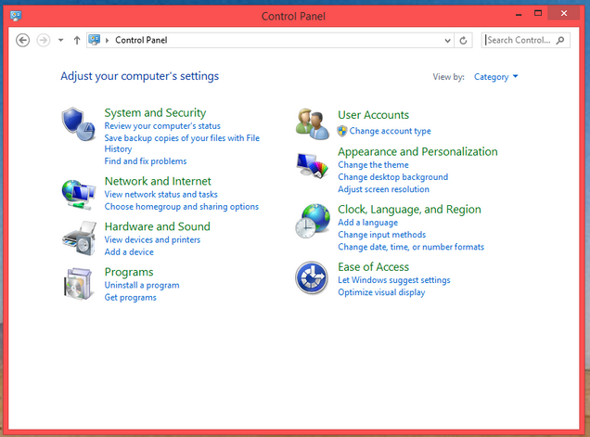Click Choose homegroup and sharing options
This screenshot has width=590, height=437.
pos(182,207)
